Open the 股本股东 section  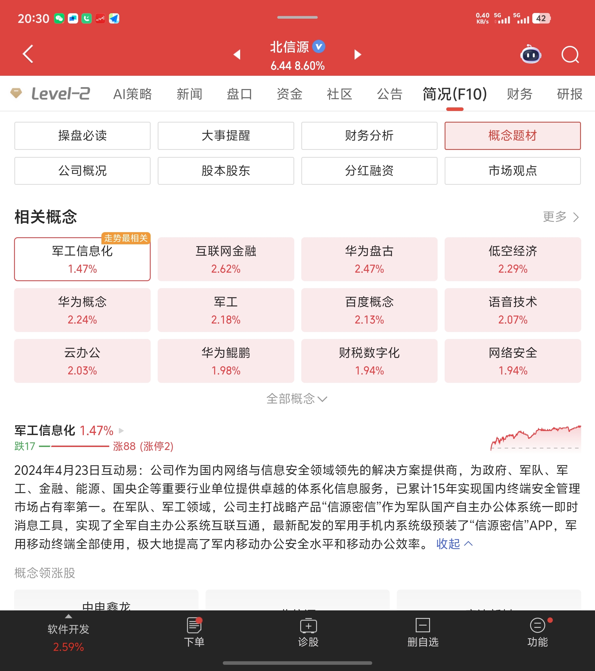point(226,171)
